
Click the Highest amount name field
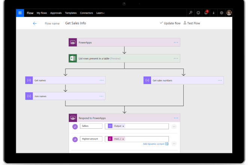point(91,139)
